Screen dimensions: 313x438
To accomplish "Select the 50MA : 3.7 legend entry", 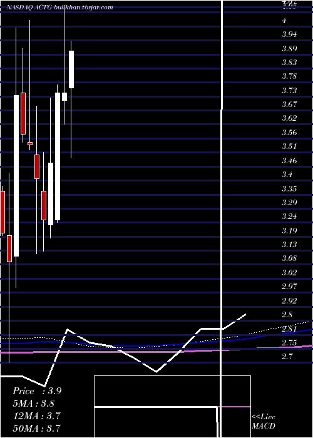I will [x=37, y=428].
